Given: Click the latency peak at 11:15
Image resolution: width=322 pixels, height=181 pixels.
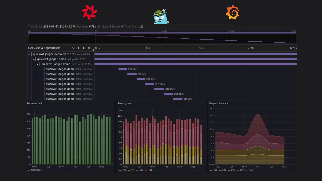Looking at the screenshot, I should click(x=258, y=114).
